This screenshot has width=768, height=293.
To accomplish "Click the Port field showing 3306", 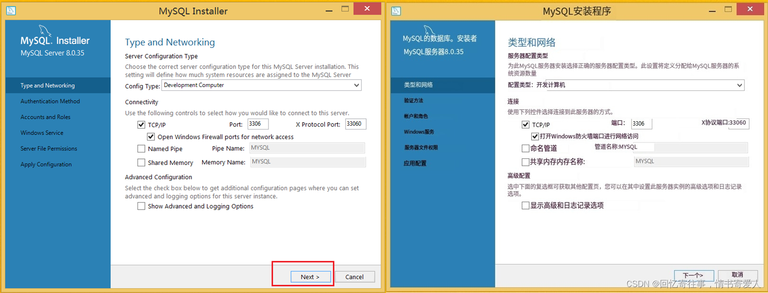I will (258, 124).
